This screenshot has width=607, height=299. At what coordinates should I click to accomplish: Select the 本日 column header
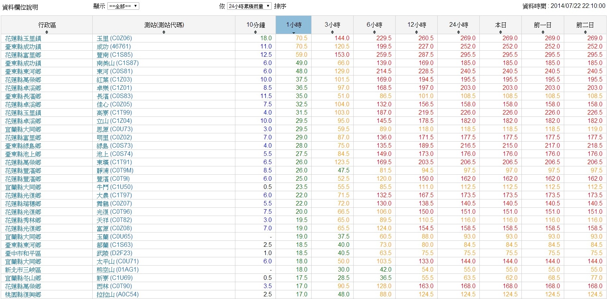pyautogui.click(x=500, y=25)
